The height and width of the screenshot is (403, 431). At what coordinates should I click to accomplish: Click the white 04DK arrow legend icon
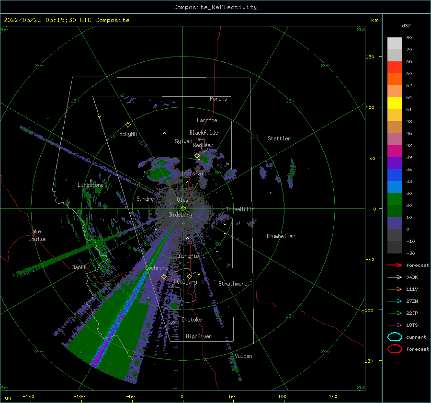(395, 277)
